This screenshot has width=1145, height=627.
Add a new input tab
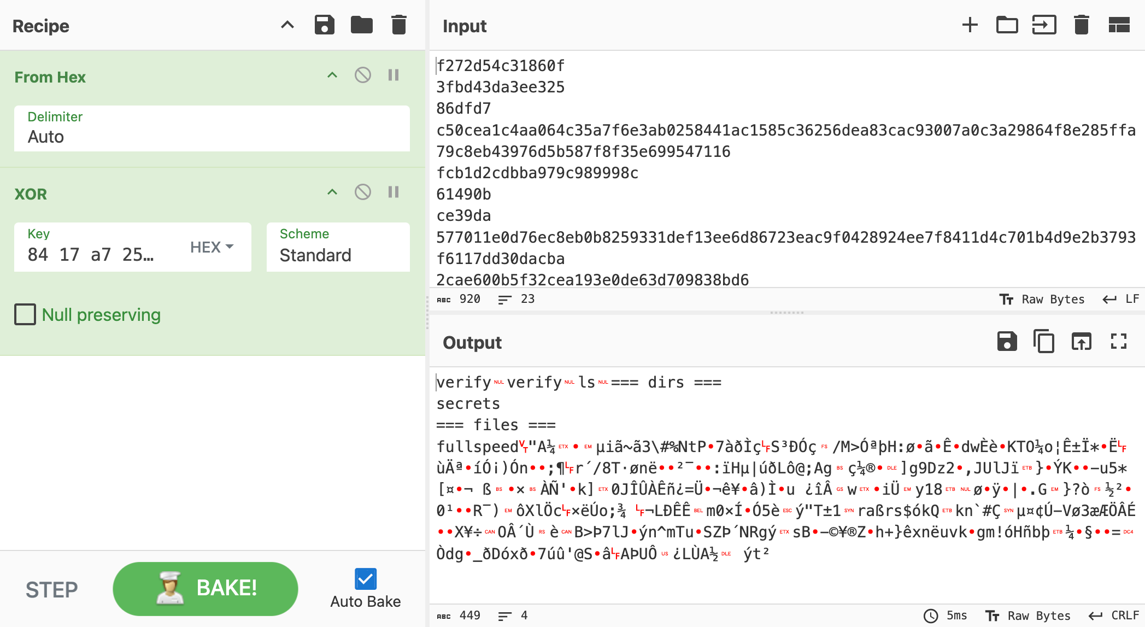click(x=970, y=25)
